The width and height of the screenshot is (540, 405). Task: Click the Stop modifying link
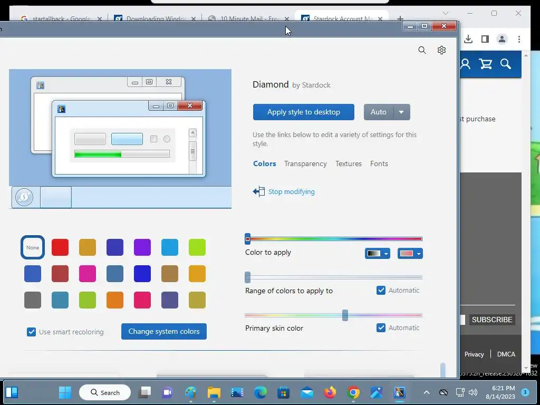(291, 192)
